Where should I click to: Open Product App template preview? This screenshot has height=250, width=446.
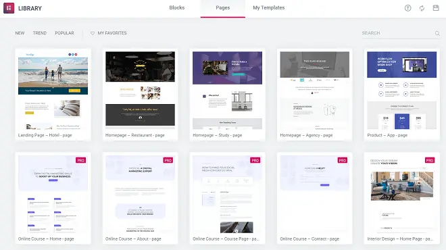pyautogui.click(x=401, y=91)
